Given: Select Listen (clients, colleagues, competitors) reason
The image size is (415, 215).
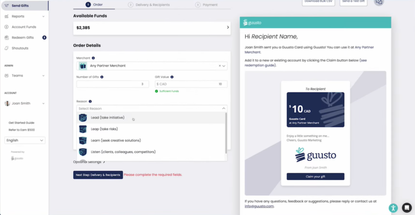Looking at the screenshot, I should 151,152.
